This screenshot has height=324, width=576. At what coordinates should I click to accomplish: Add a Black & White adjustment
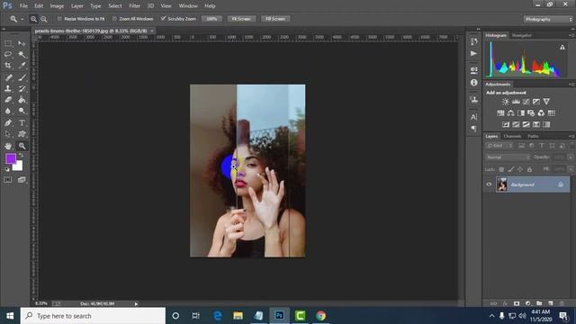point(521,113)
